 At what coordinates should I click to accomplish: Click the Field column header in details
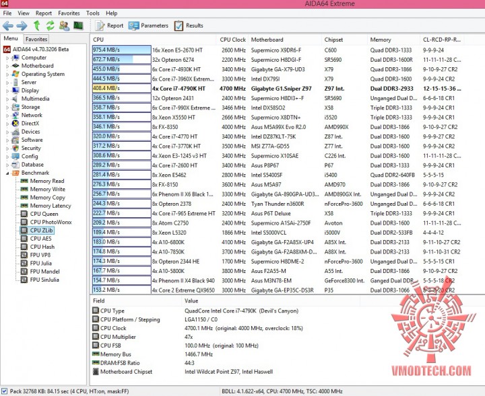click(136, 301)
